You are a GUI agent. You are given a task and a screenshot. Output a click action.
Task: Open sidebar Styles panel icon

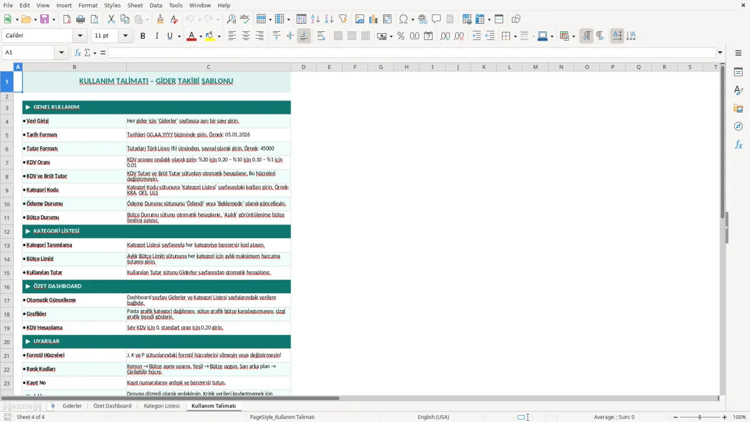point(738,90)
